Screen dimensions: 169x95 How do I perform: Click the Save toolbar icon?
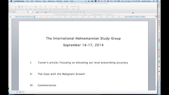tap(19, 7)
